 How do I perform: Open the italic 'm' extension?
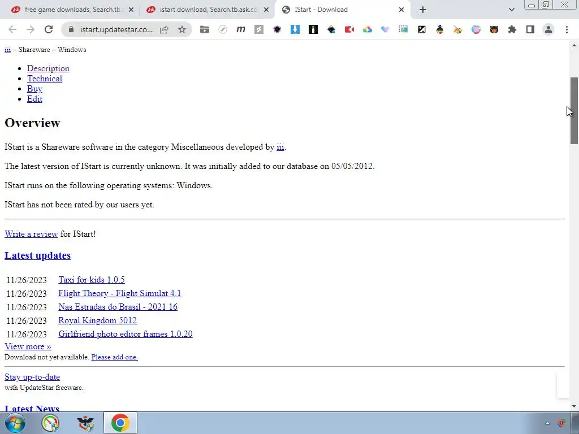click(x=241, y=29)
